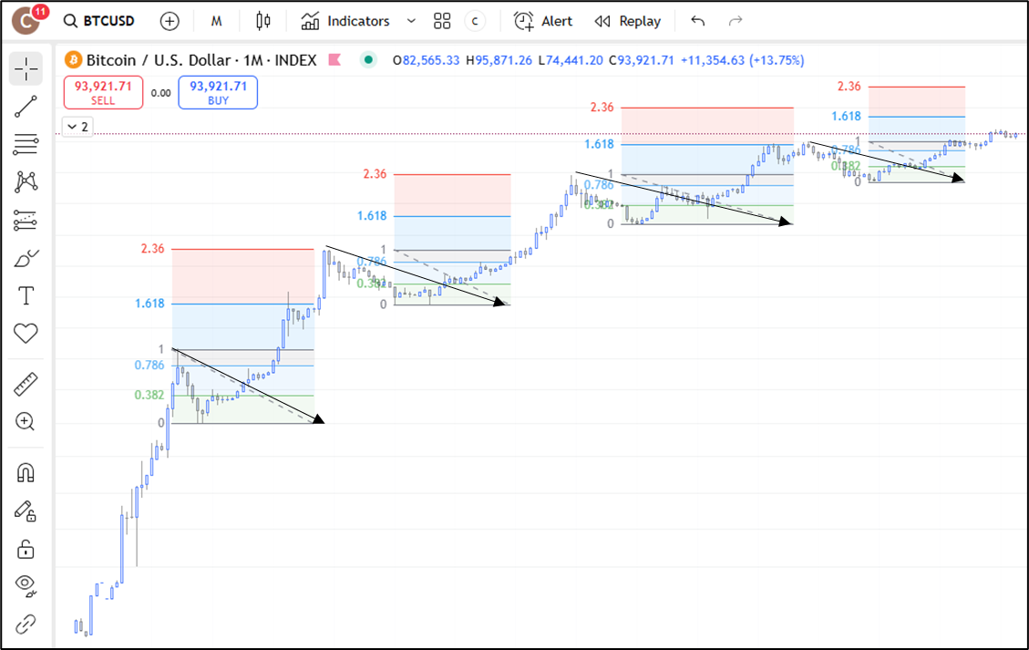
Task: Toggle magnet mode on
Action: [26, 472]
